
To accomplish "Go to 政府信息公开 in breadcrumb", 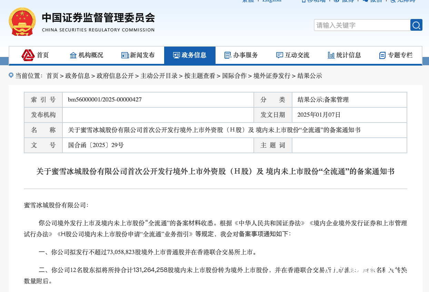I will [115, 76].
